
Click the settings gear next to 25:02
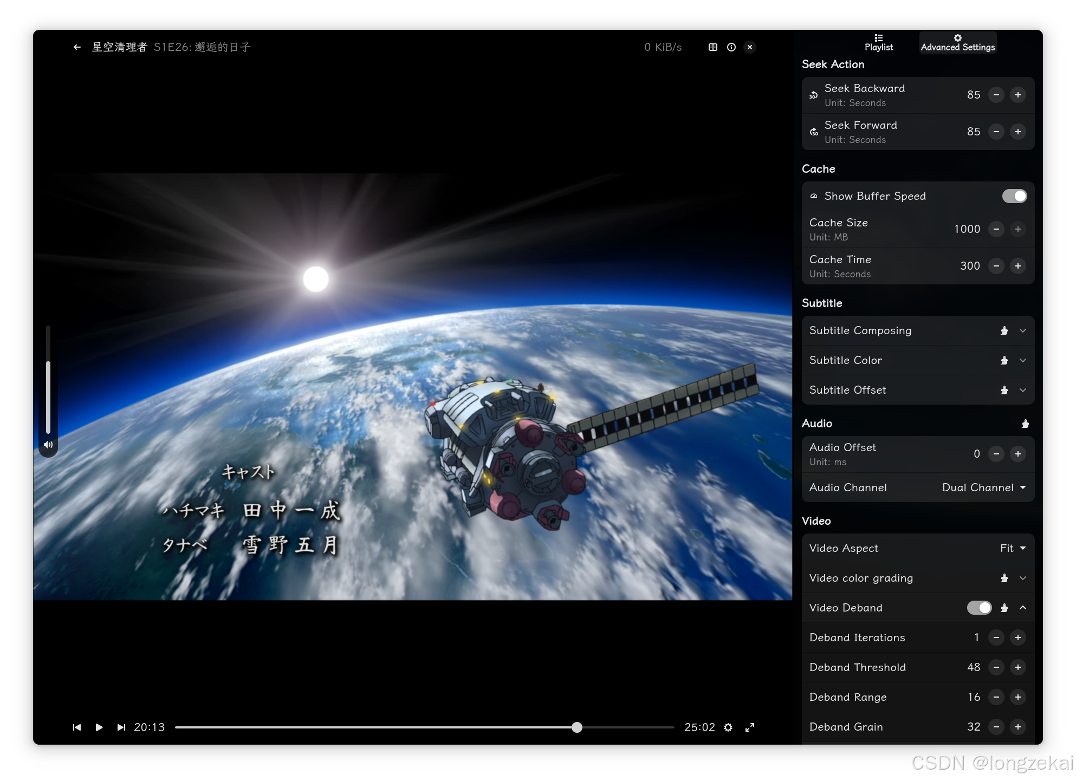(x=728, y=727)
